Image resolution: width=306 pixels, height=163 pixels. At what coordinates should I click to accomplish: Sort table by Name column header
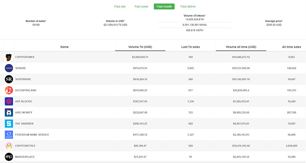[x=64, y=47]
